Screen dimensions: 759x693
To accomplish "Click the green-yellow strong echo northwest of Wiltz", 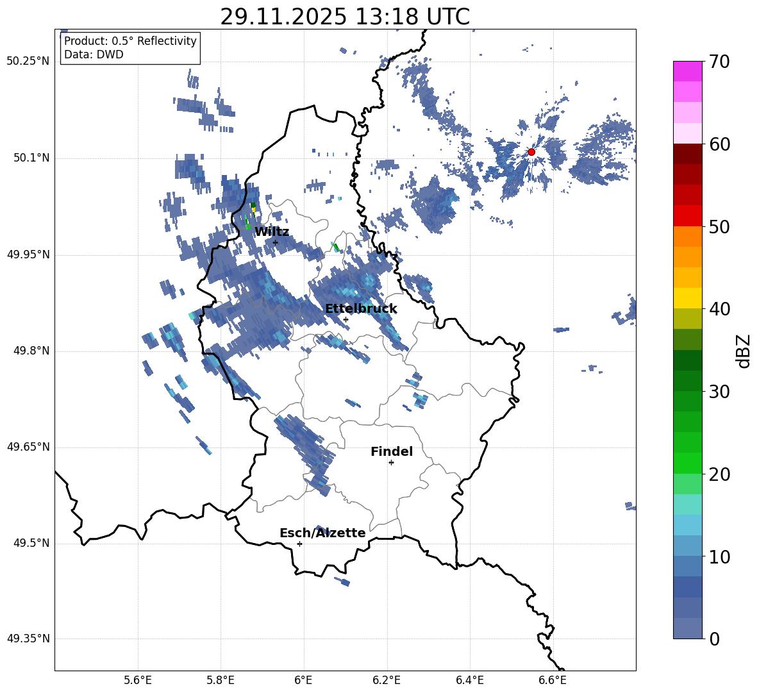I will point(253,208).
